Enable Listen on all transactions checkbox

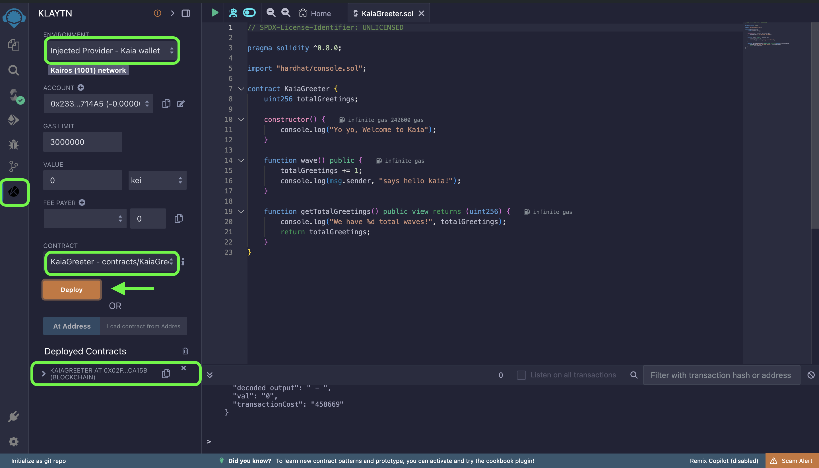pos(521,375)
